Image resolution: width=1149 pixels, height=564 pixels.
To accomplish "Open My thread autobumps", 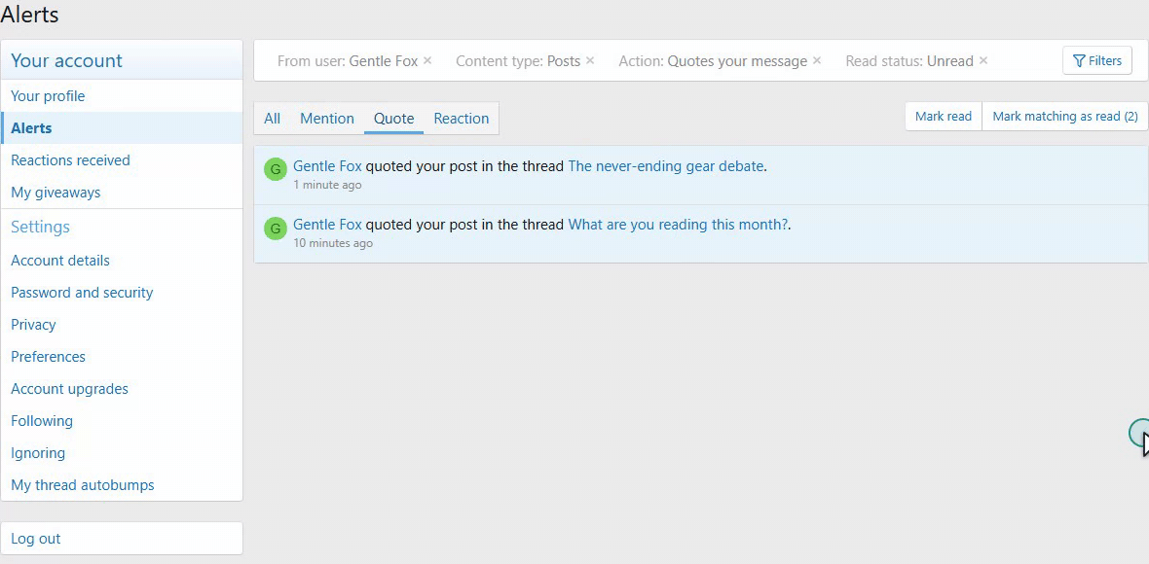I will click(122, 486).
